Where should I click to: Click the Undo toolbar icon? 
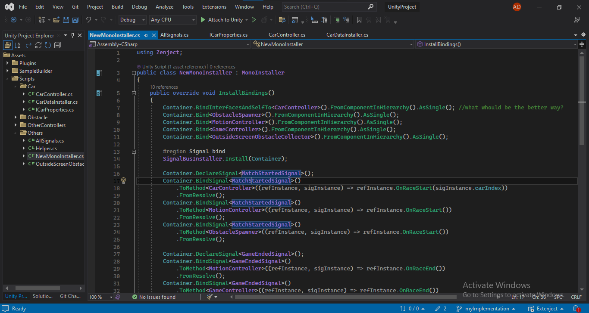pos(88,20)
